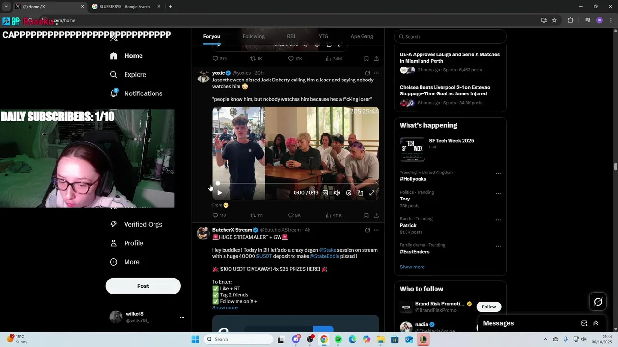Screen dimensions: 618x347
Task: Show hidden system tray icons
Action: point(545,339)
